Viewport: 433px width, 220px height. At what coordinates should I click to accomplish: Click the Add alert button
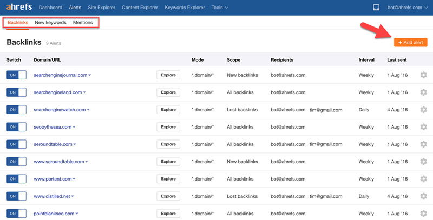[410, 42]
